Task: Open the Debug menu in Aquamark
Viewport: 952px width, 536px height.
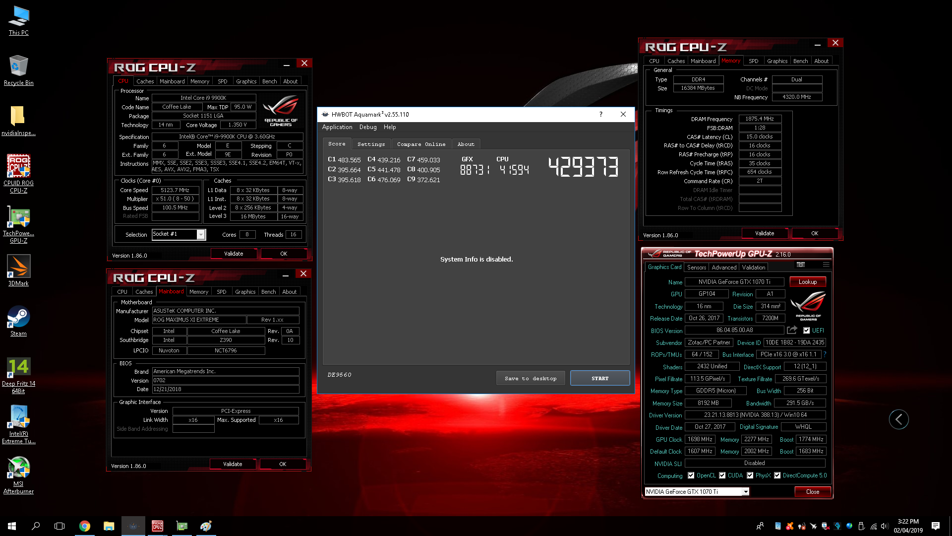Action: pos(368,127)
